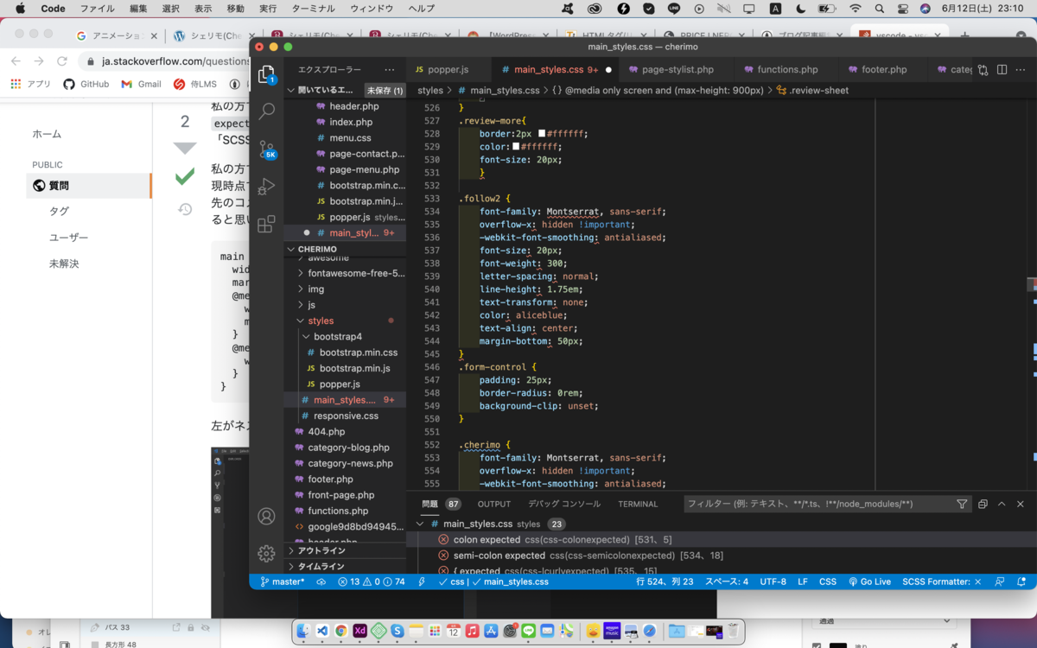
Task: Click the feedback icon in the status bar
Action: 1000,581
